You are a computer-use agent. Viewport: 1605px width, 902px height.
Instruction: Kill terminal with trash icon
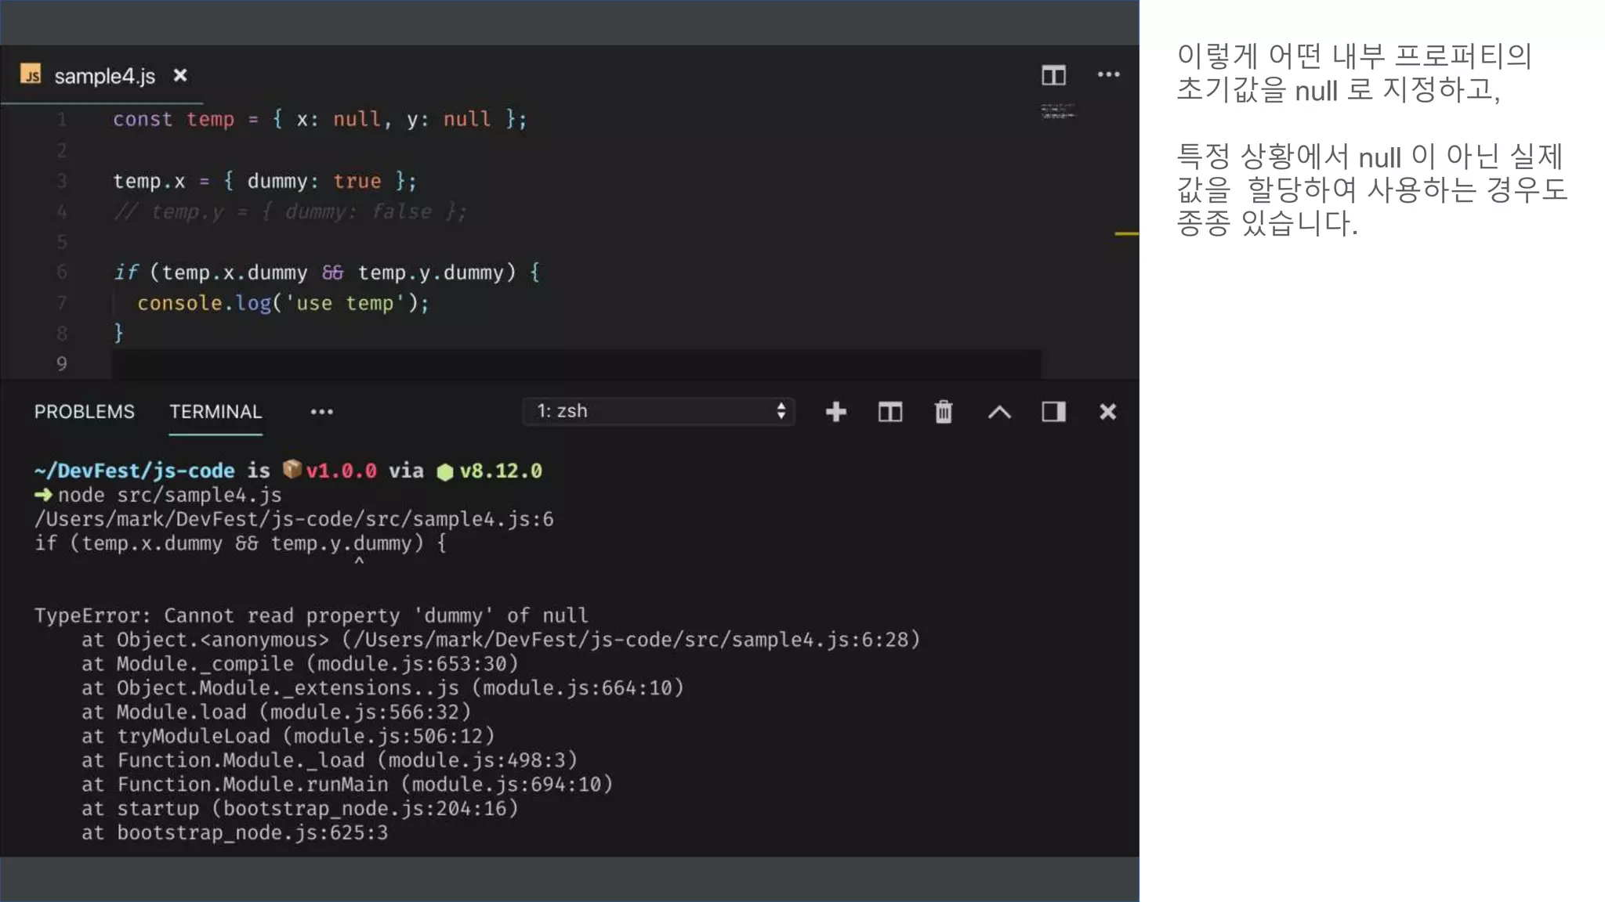[944, 412]
